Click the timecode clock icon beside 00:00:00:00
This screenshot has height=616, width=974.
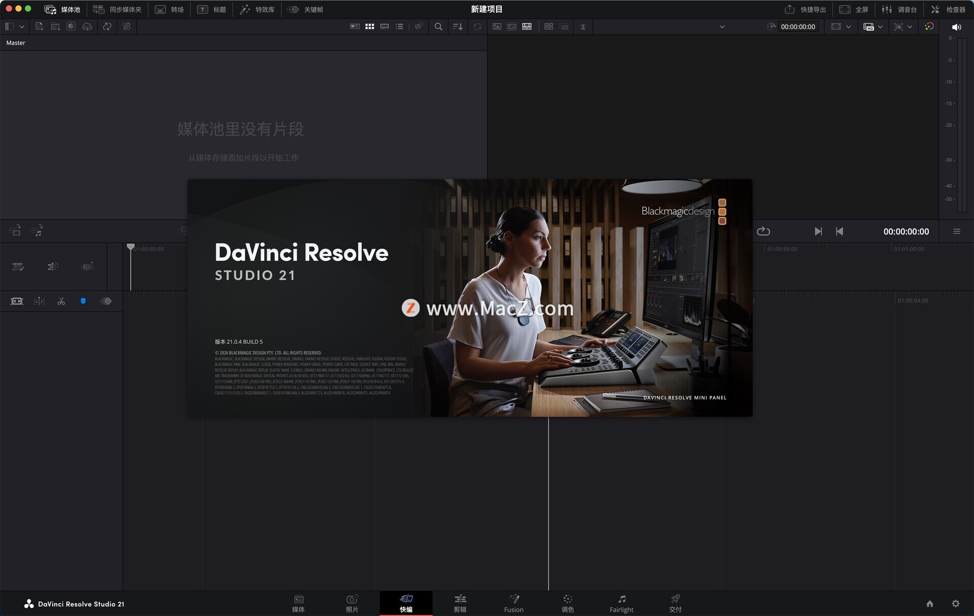(771, 26)
